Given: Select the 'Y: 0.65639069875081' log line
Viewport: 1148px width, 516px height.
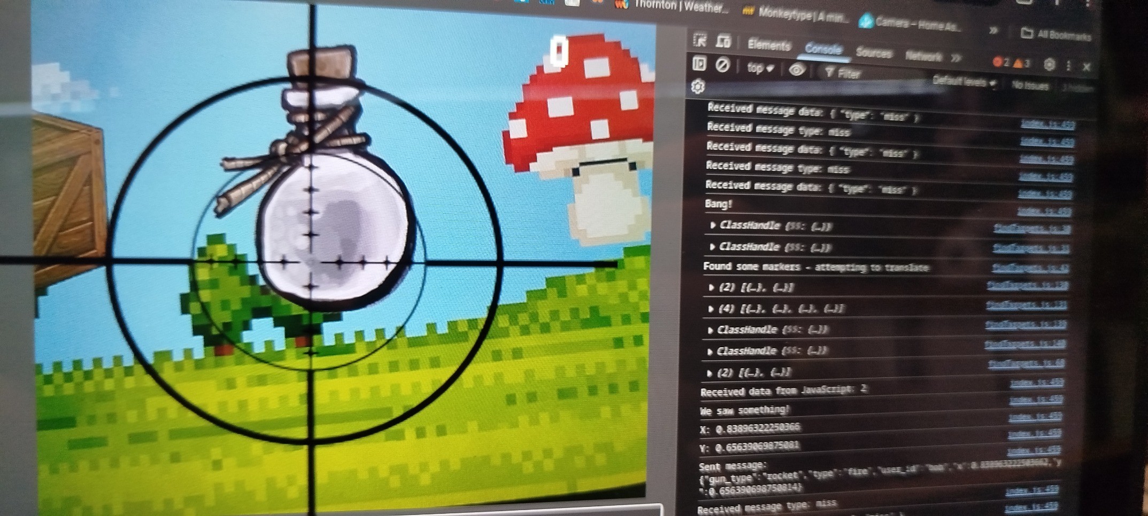Looking at the screenshot, I should [x=749, y=446].
